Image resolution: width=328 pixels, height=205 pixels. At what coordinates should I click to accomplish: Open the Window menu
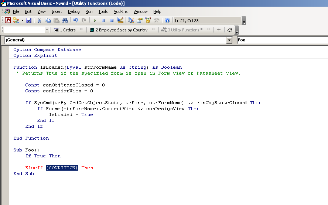[140, 11]
